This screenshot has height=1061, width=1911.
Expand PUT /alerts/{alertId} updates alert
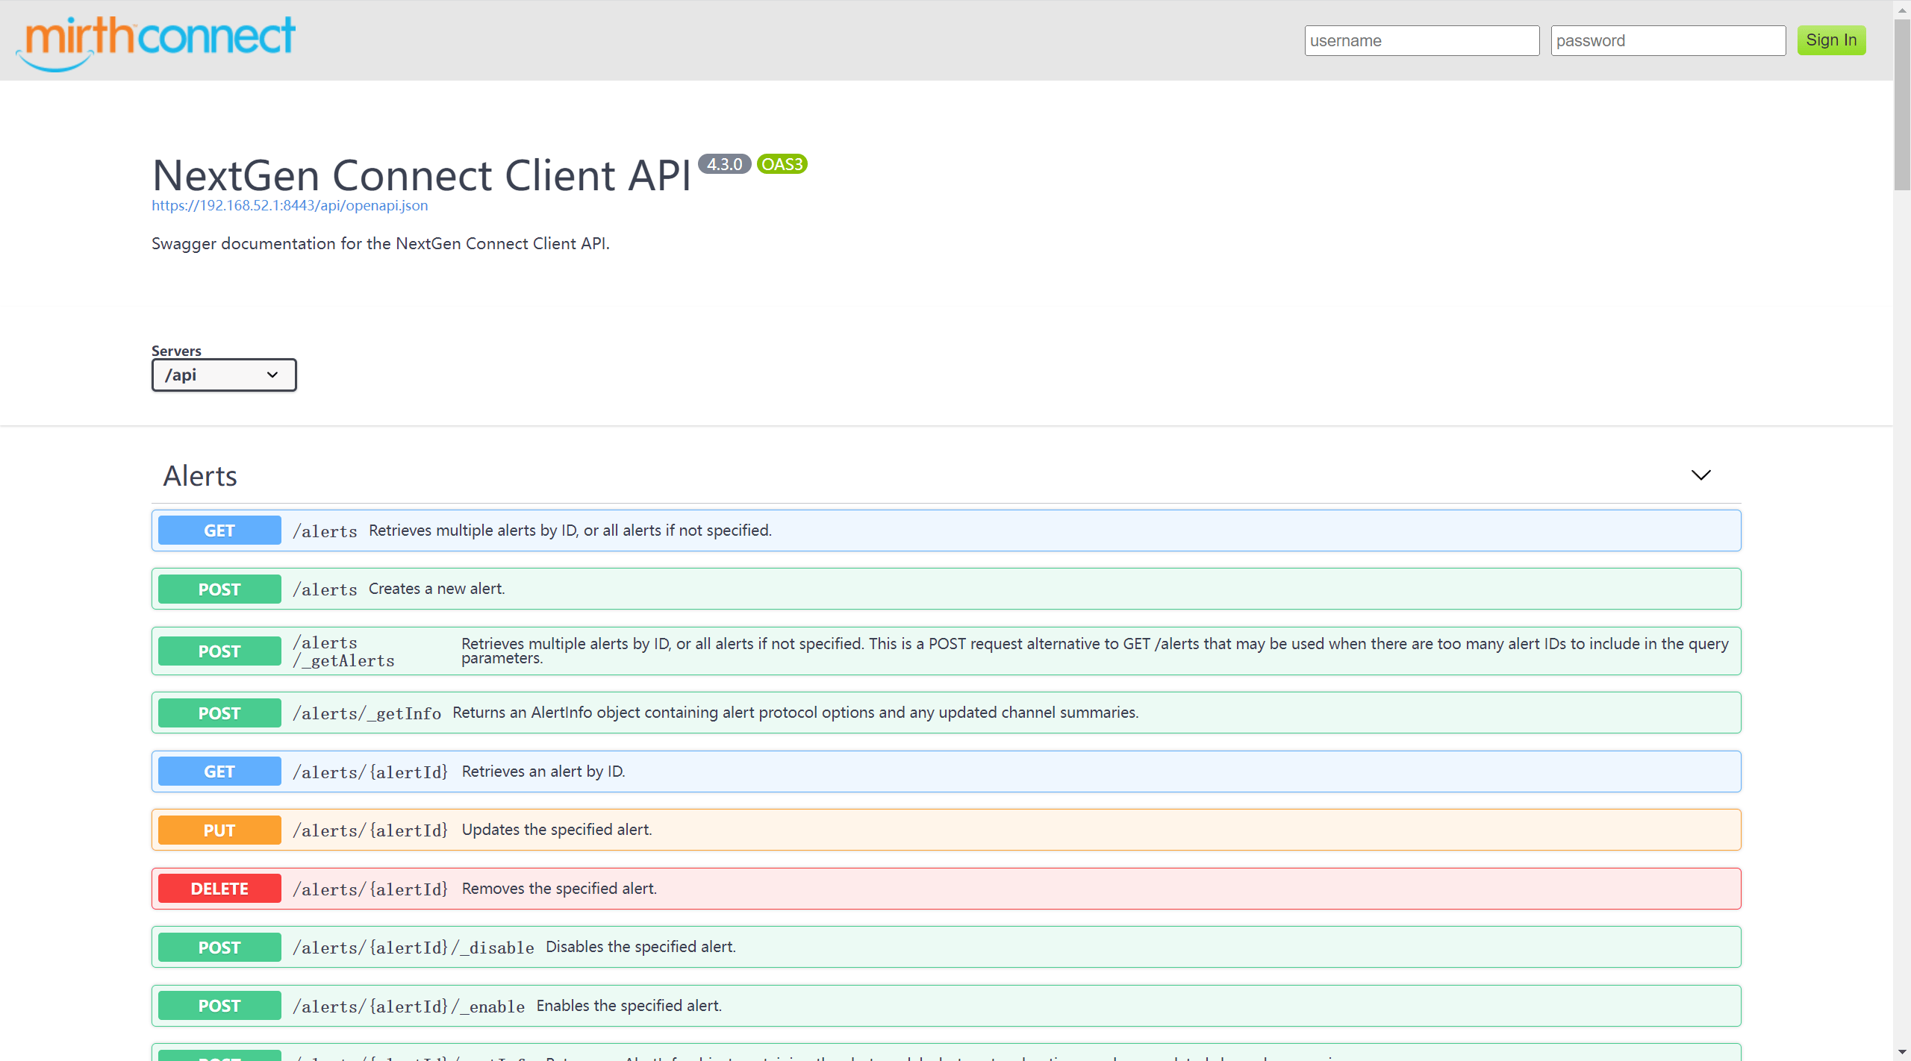pyautogui.click(x=946, y=830)
